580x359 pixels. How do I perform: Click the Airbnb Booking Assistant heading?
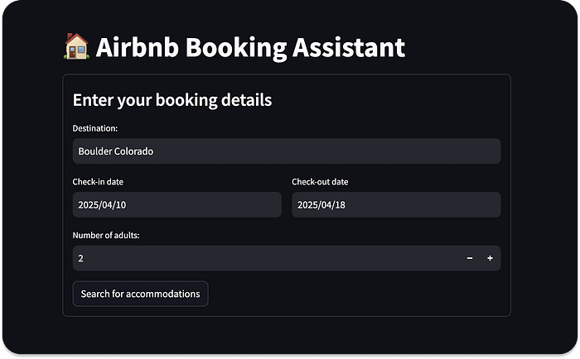250,47
